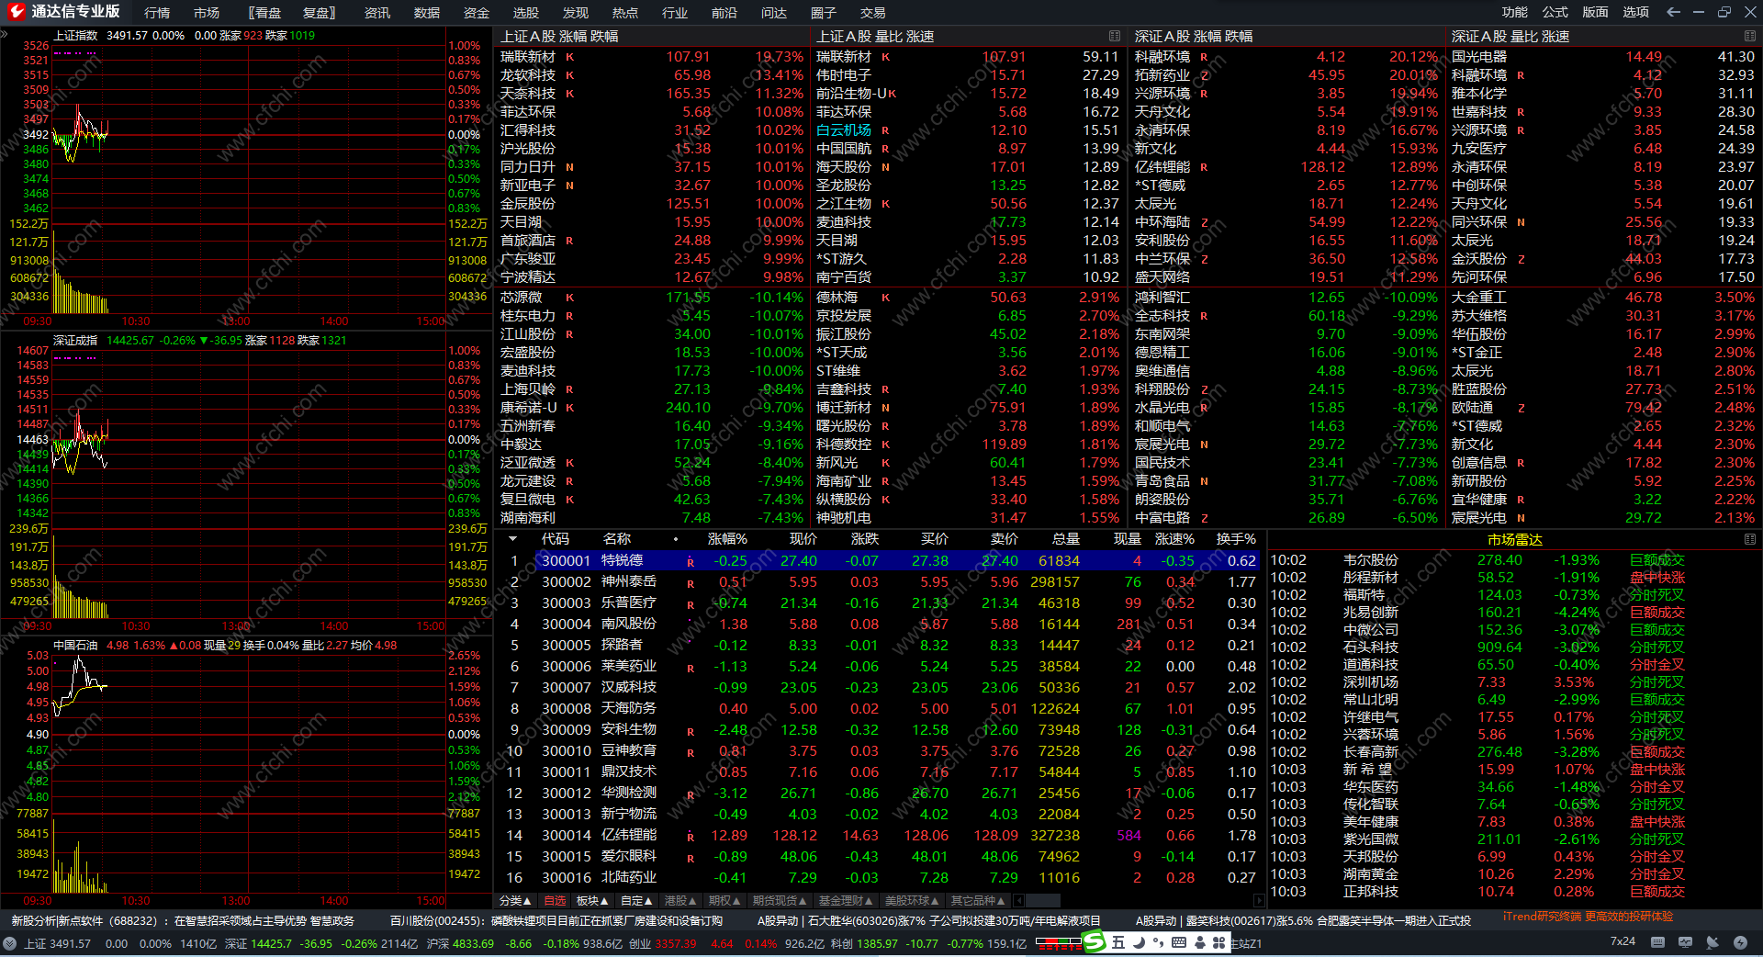Click the K marker beside 瑞联新材 in 涨幅 list
The image size is (1763, 957).
570,57
